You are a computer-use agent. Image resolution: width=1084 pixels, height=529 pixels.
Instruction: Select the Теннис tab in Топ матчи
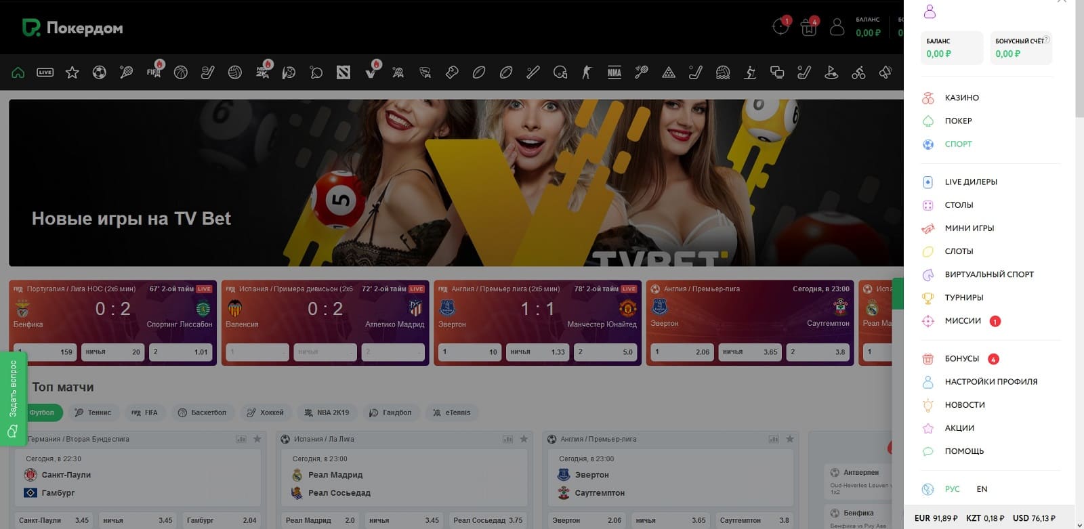[93, 412]
